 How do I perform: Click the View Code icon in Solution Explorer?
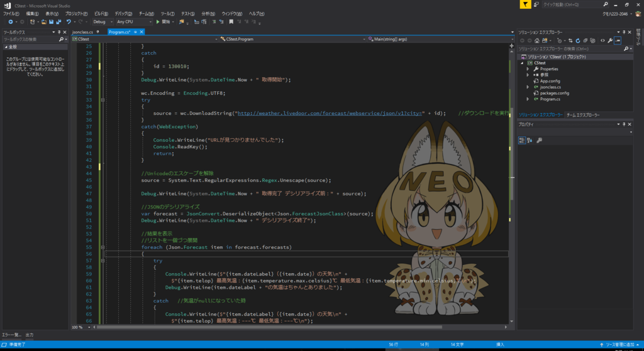coord(602,41)
